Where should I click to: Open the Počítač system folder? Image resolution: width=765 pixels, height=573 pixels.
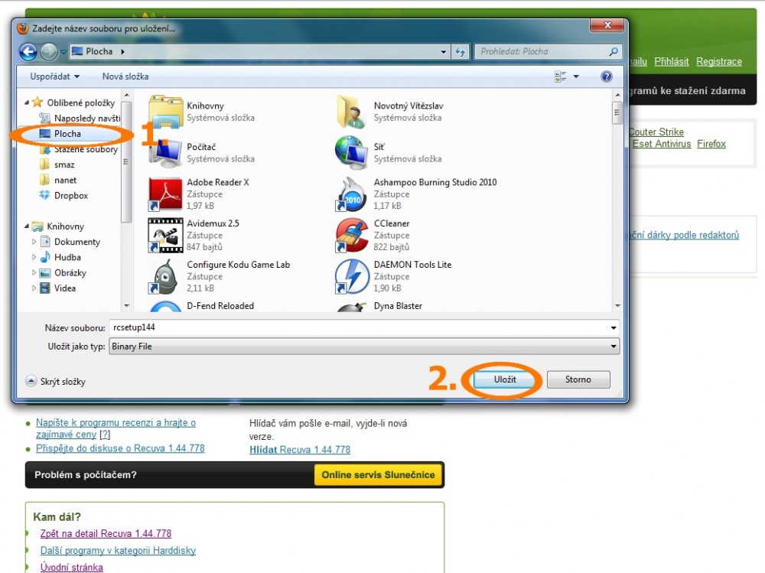tap(164, 153)
